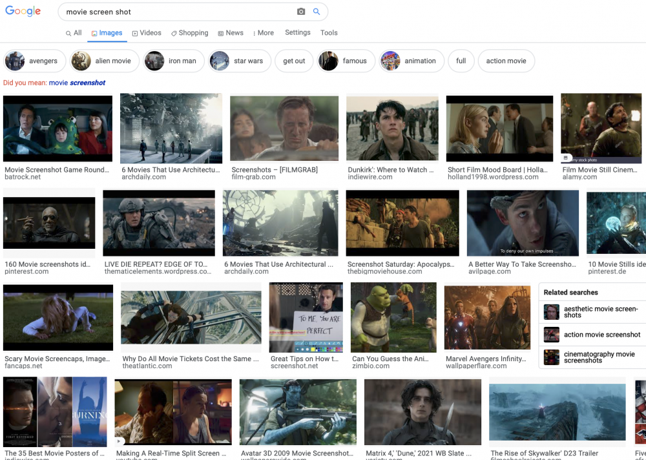Image resolution: width=646 pixels, height=460 pixels.
Task: Click in the search text field
Action: pos(174,12)
